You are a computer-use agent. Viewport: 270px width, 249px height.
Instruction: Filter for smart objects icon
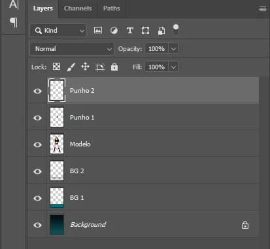point(161,31)
